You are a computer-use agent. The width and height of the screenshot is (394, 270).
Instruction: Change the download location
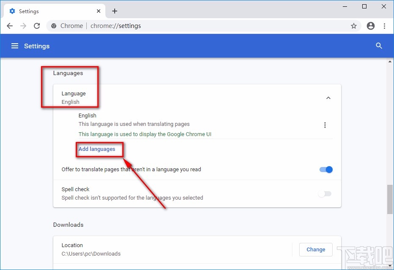pos(316,249)
